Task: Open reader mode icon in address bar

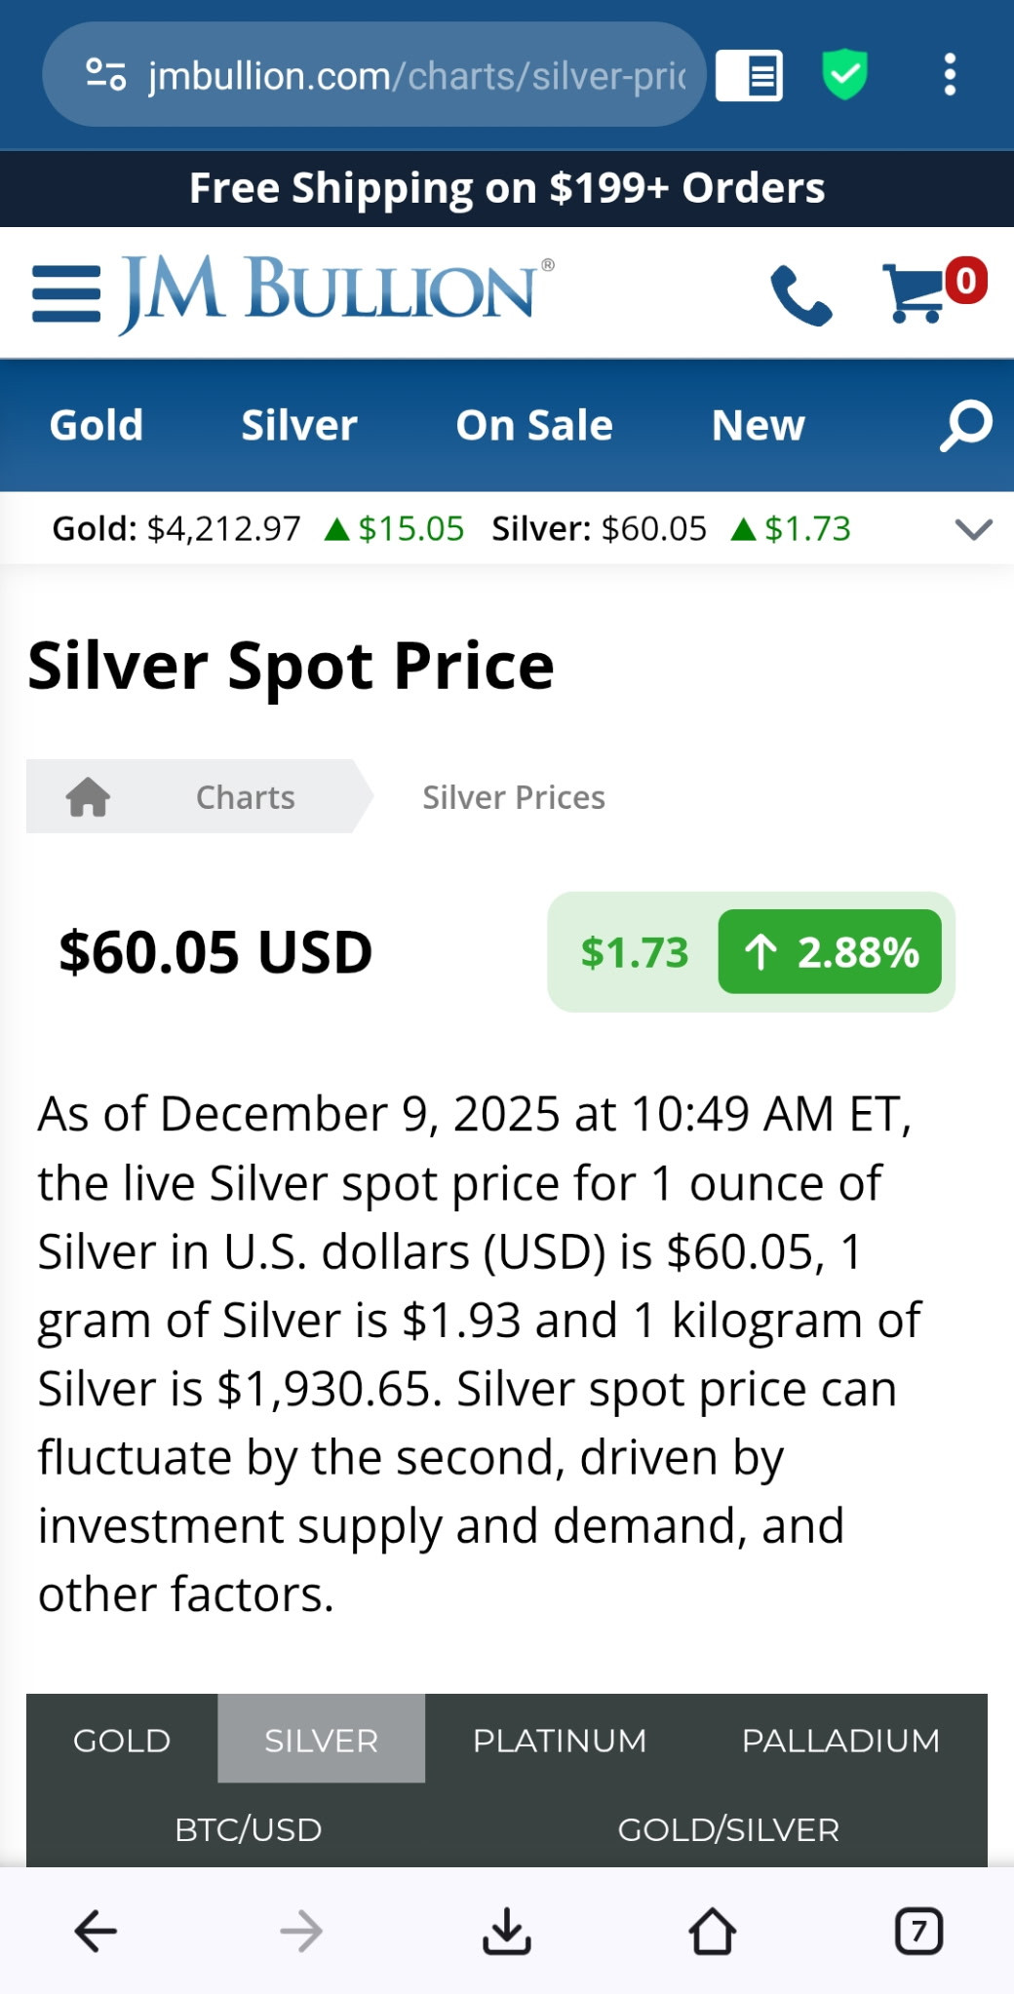Action: (x=749, y=75)
